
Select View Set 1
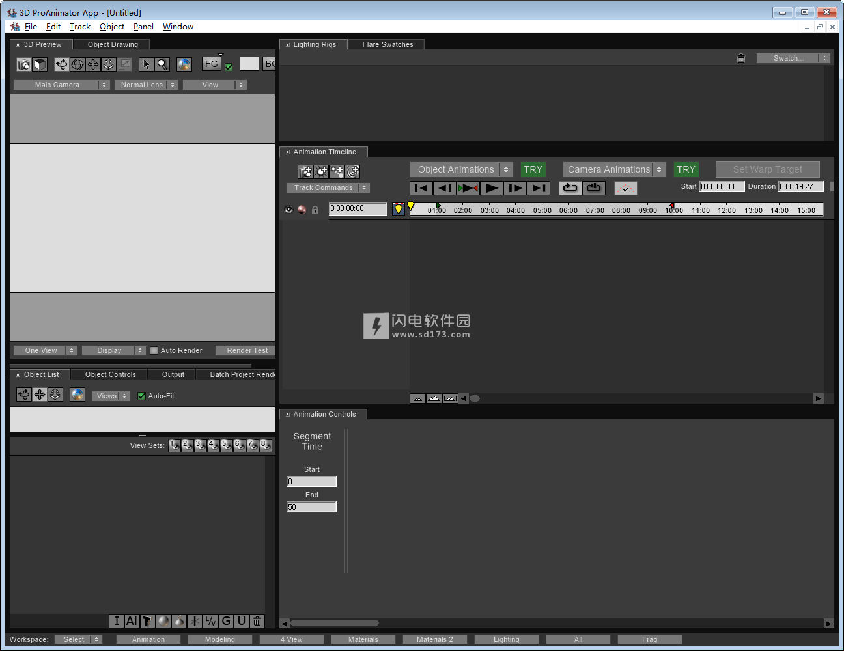click(x=175, y=445)
